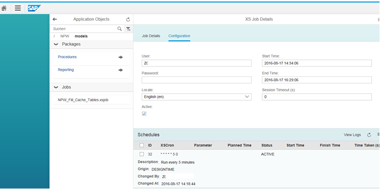Image resolution: width=381 pixels, height=189 pixels.
Task: Open Reporting package arrow
Action: pos(120,70)
